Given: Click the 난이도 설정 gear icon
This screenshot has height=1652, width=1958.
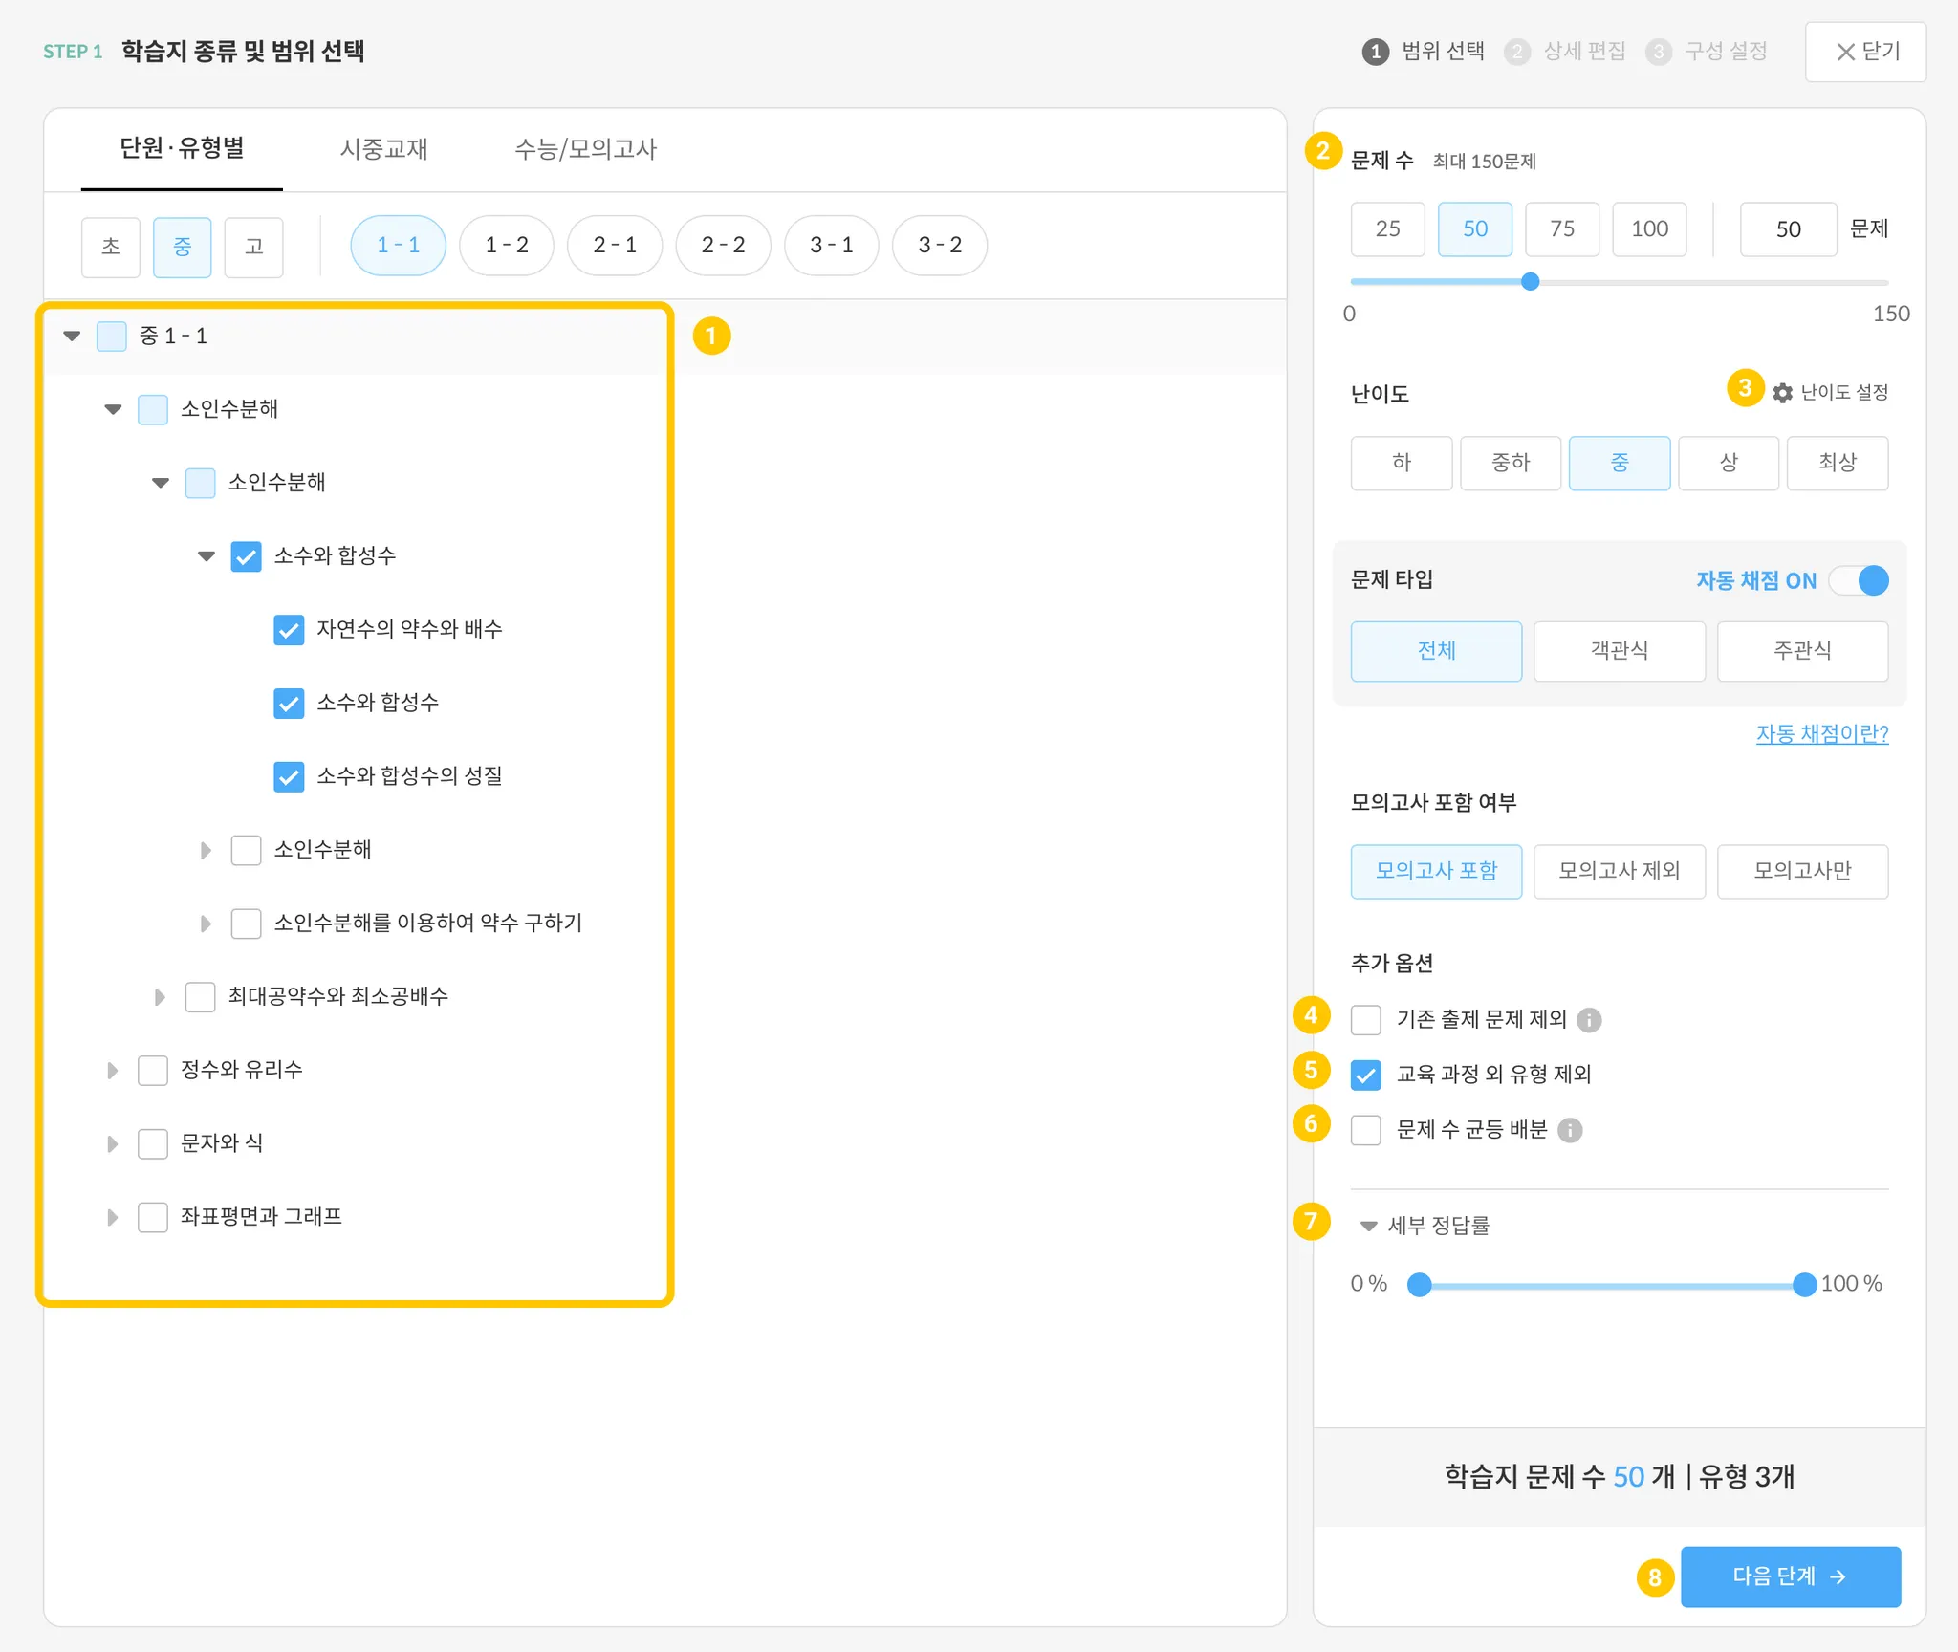Looking at the screenshot, I should [1782, 393].
